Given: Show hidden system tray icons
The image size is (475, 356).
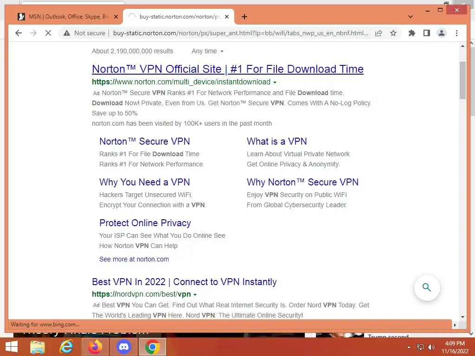Looking at the screenshot, I should coord(409,347).
